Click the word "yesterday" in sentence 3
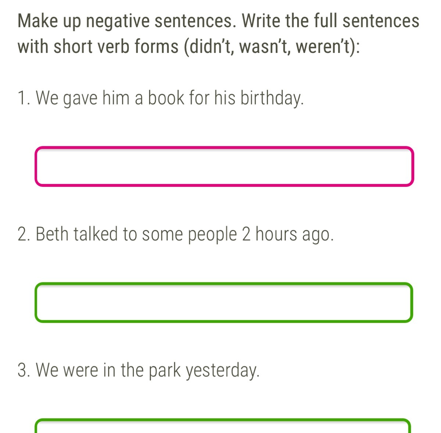This screenshot has height=433, width=441. click(222, 370)
